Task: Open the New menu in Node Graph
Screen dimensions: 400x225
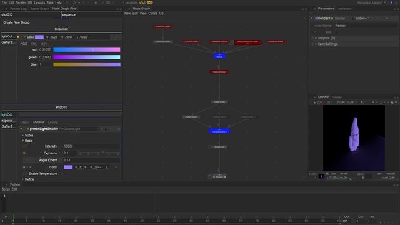Action: click(x=127, y=14)
